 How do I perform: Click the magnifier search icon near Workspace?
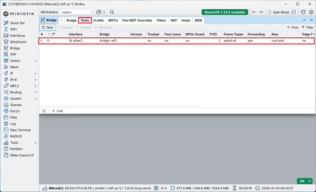tap(112, 12)
